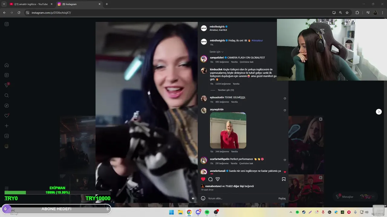
Task: Save the post with the bookmark icon
Action: coord(284,179)
